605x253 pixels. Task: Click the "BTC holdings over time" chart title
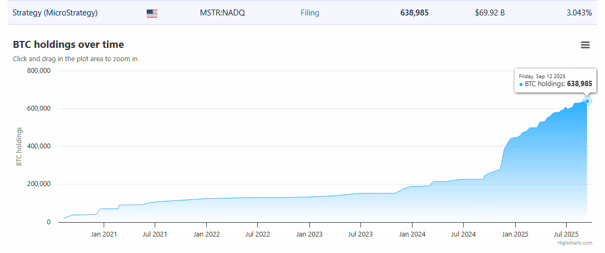click(x=69, y=45)
